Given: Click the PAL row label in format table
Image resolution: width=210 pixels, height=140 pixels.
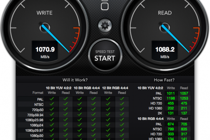Looking at the screenshot, I should click(x=40, y=99).
